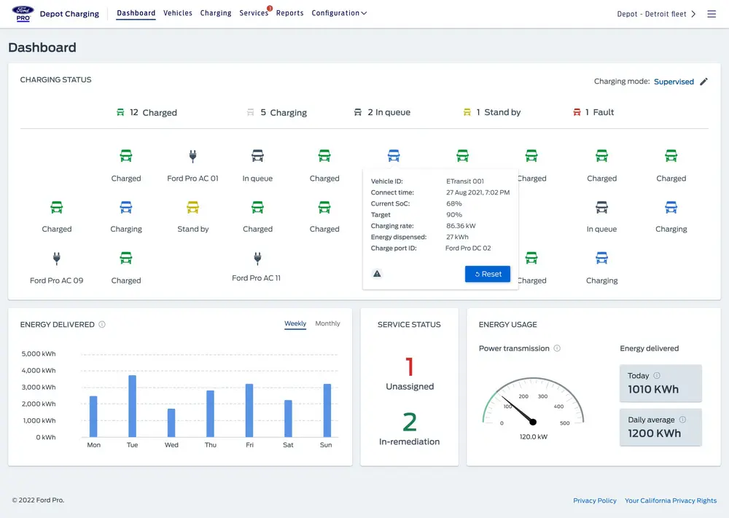Edit charging mode with pencil icon

703,82
